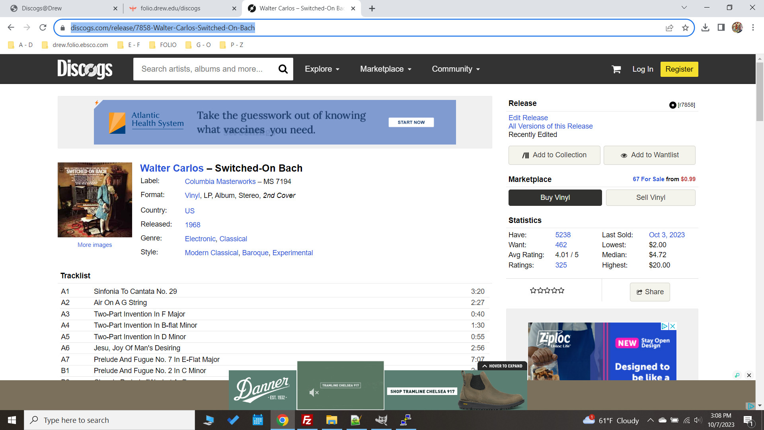764x430 pixels.
Task: Open Columbia Masterworks label link
Action: [x=220, y=182]
